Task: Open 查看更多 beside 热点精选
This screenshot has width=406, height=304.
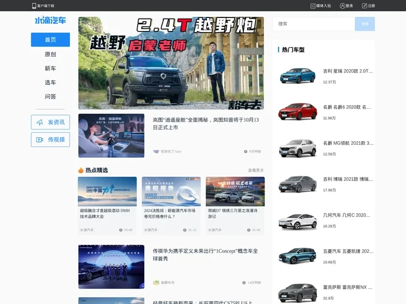Action: click(256, 171)
